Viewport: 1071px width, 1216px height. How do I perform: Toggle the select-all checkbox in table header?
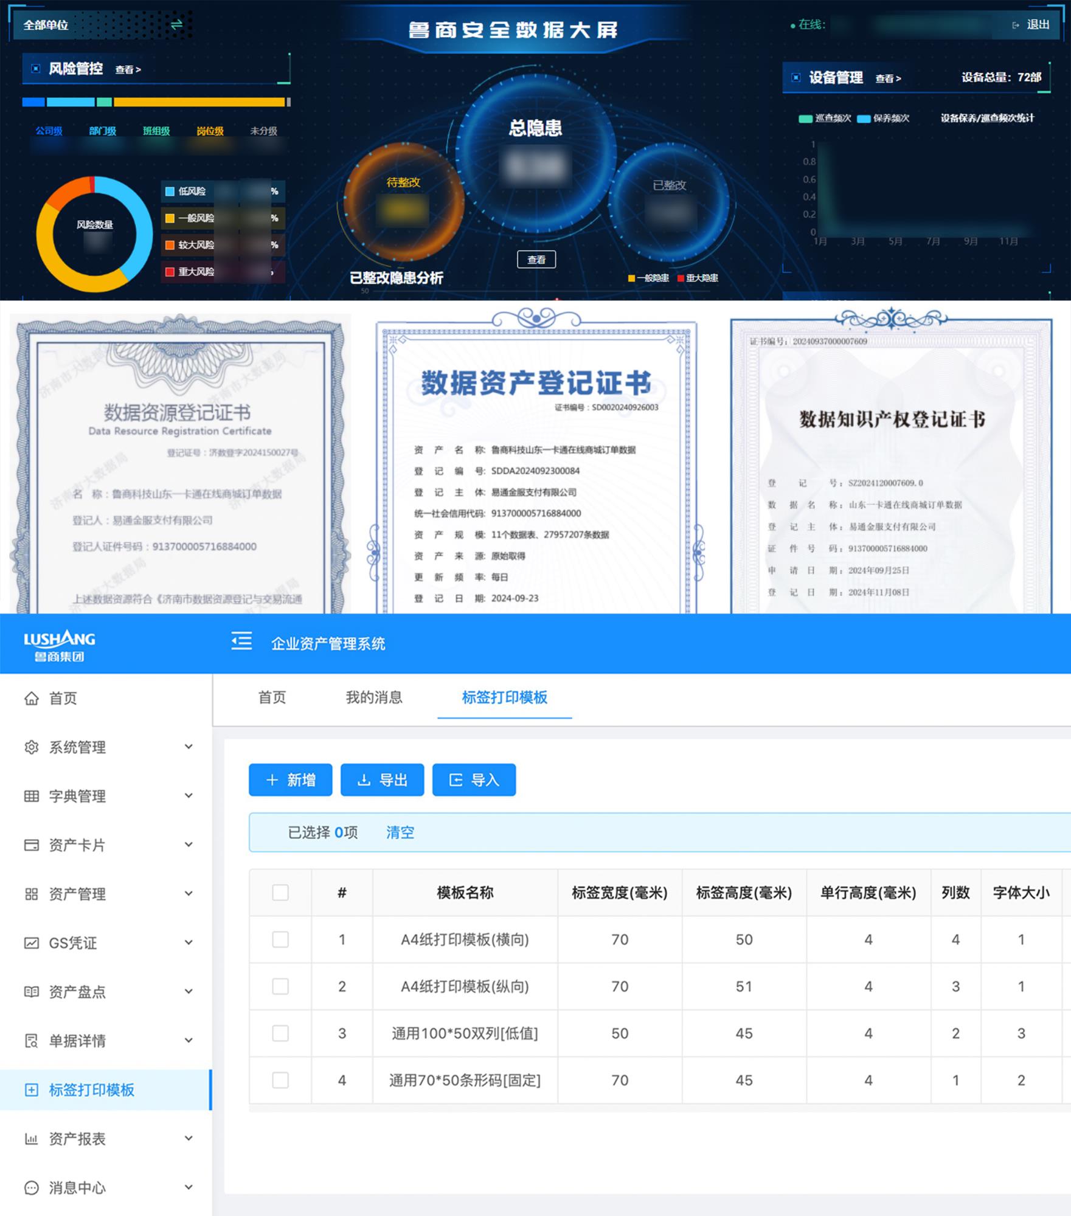[x=280, y=893]
